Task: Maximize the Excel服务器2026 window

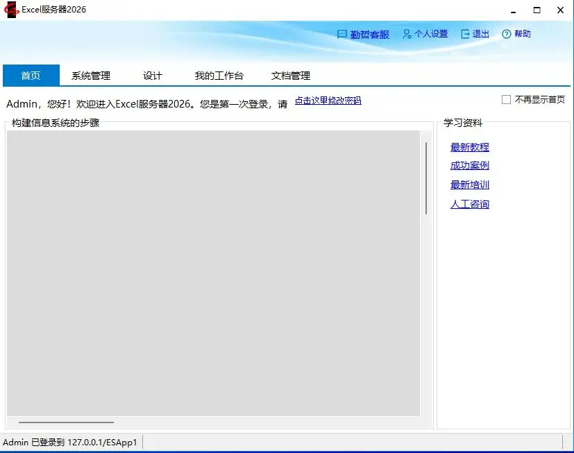Action: tap(537, 10)
